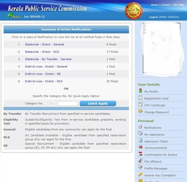Click the My Application pencil icon
Image resolution: width=187 pixels, height=182 pixels.
(x=140, y=134)
